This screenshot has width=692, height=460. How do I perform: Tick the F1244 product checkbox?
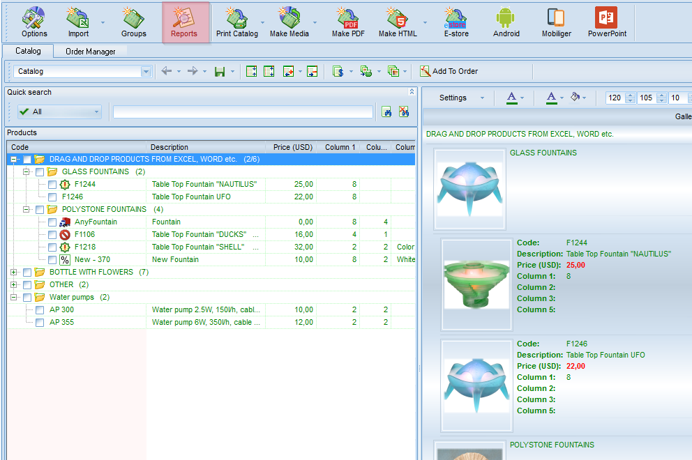click(52, 185)
